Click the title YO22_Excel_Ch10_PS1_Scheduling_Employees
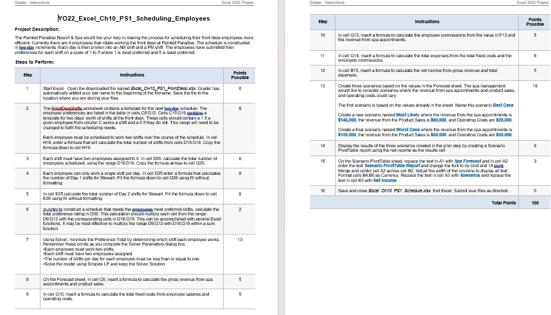This screenshot has width=551, height=315. pos(134,19)
